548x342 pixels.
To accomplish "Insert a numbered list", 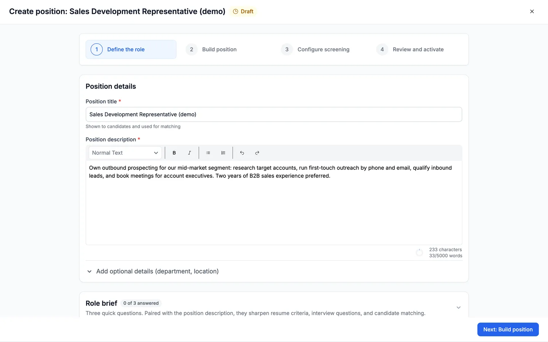I will pos(223,153).
